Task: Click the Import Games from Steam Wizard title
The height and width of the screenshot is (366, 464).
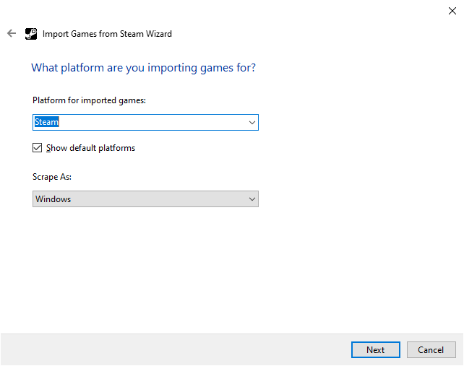Action: [107, 34]
